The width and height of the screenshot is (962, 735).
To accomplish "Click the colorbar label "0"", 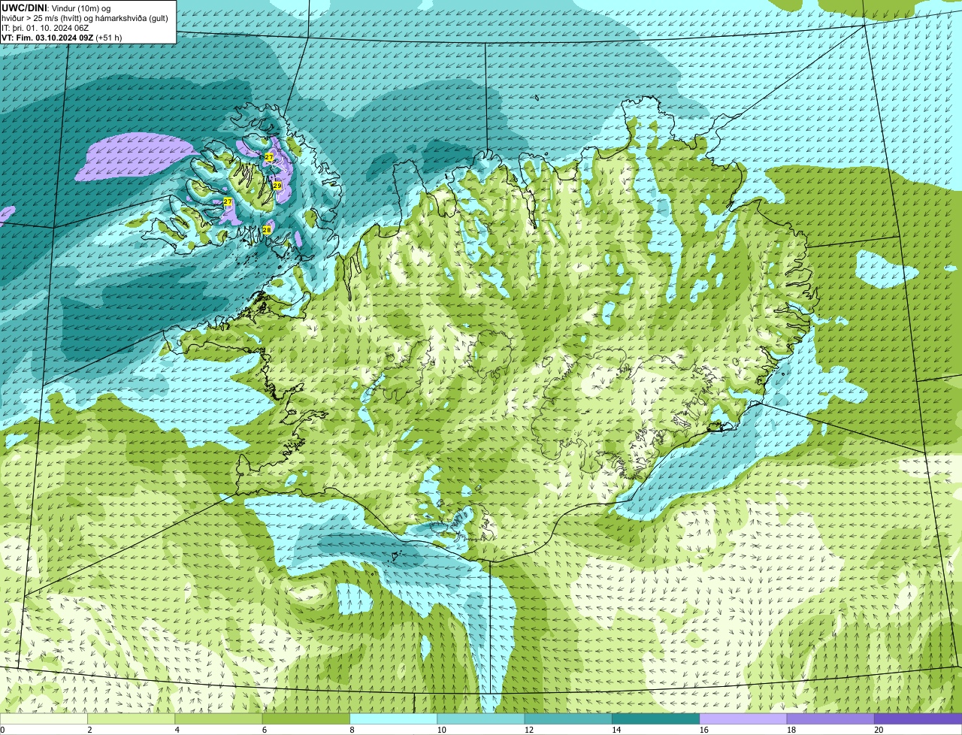I will click(x=2, y=730).
